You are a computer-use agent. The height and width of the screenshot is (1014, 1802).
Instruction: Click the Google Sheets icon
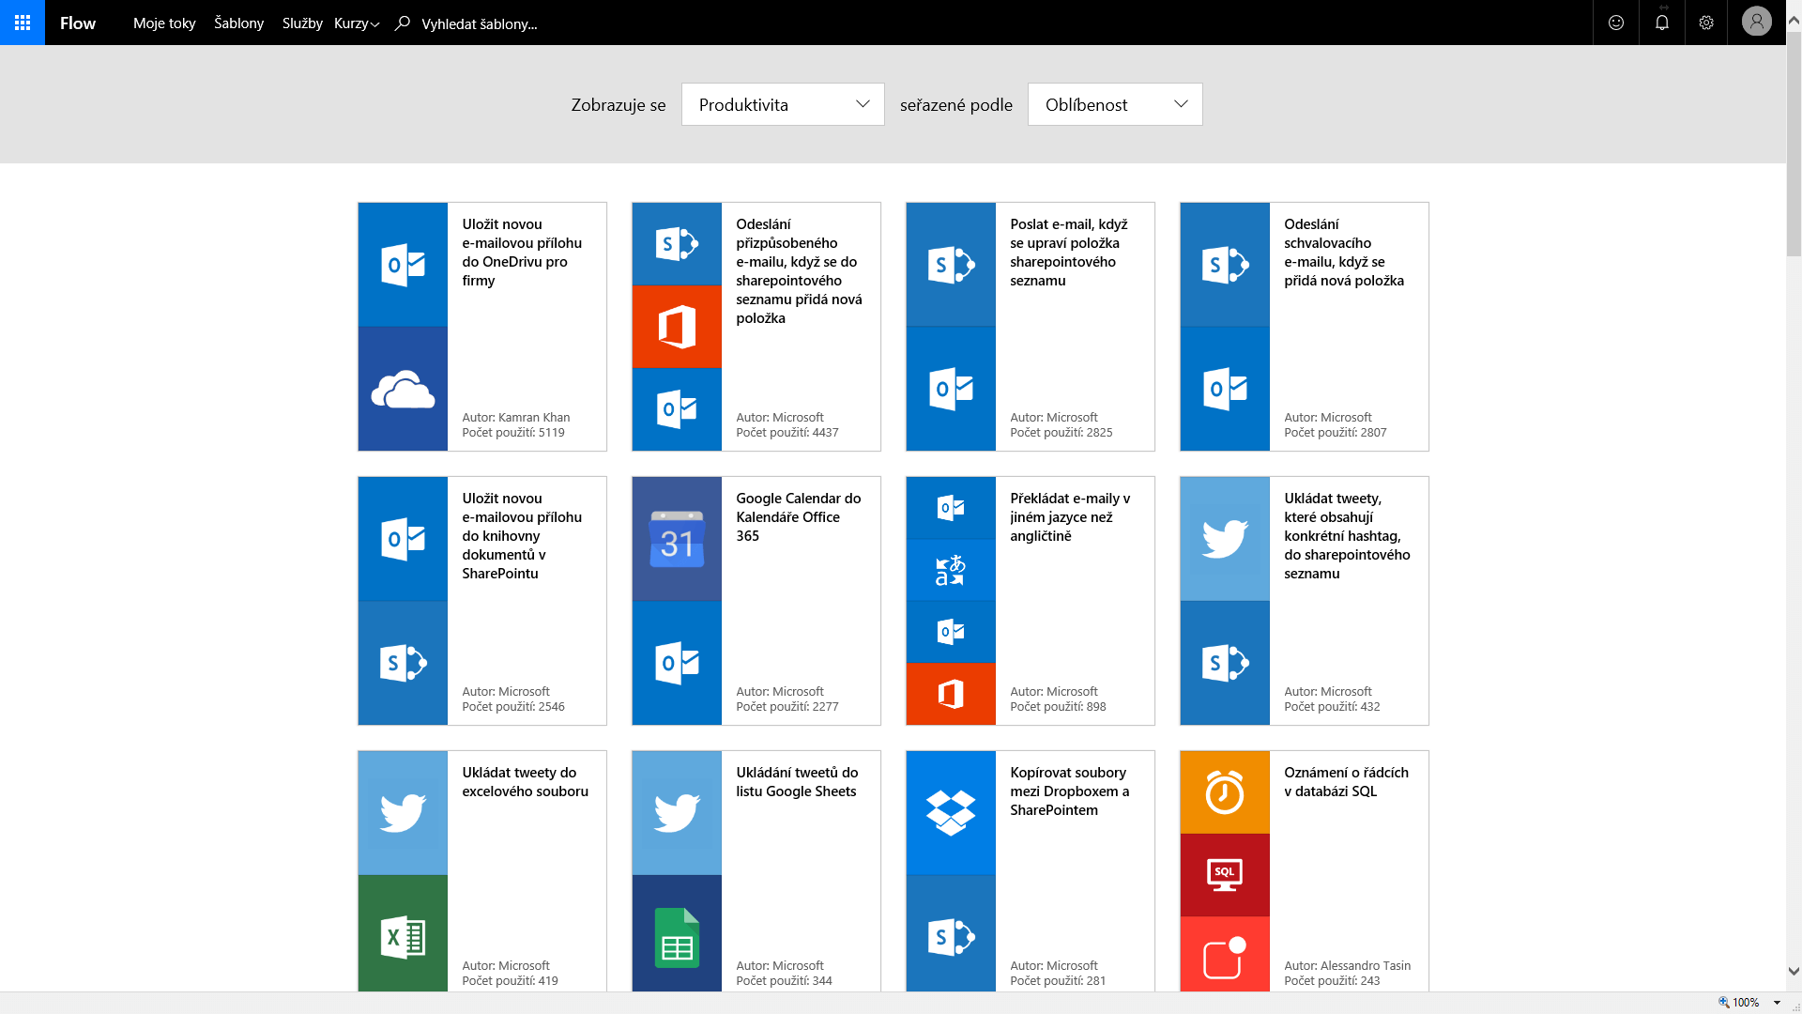(x=677, y=937)
